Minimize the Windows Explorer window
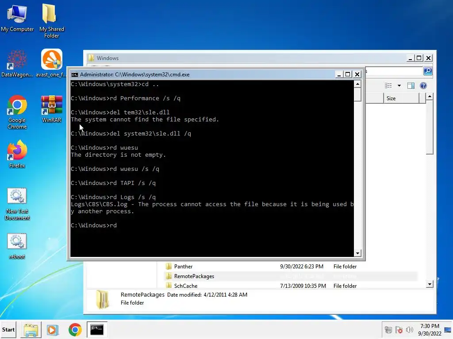Screen dimensions: 453x339 click(410, 58)
